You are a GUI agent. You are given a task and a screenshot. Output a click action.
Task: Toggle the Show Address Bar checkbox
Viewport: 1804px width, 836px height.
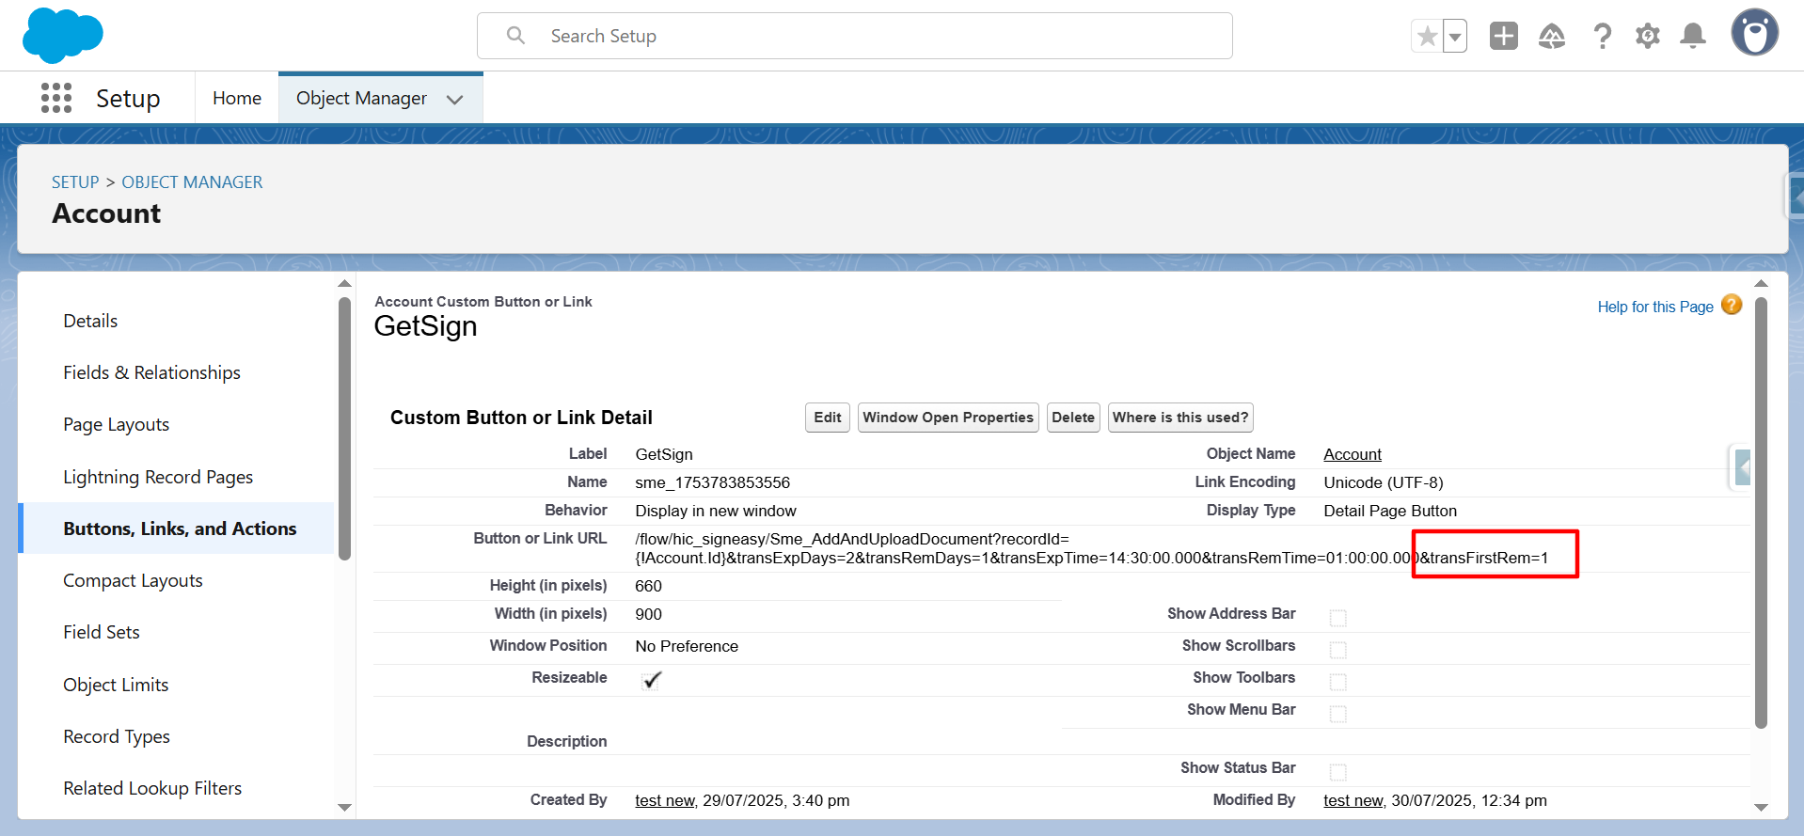[1337, 618]
